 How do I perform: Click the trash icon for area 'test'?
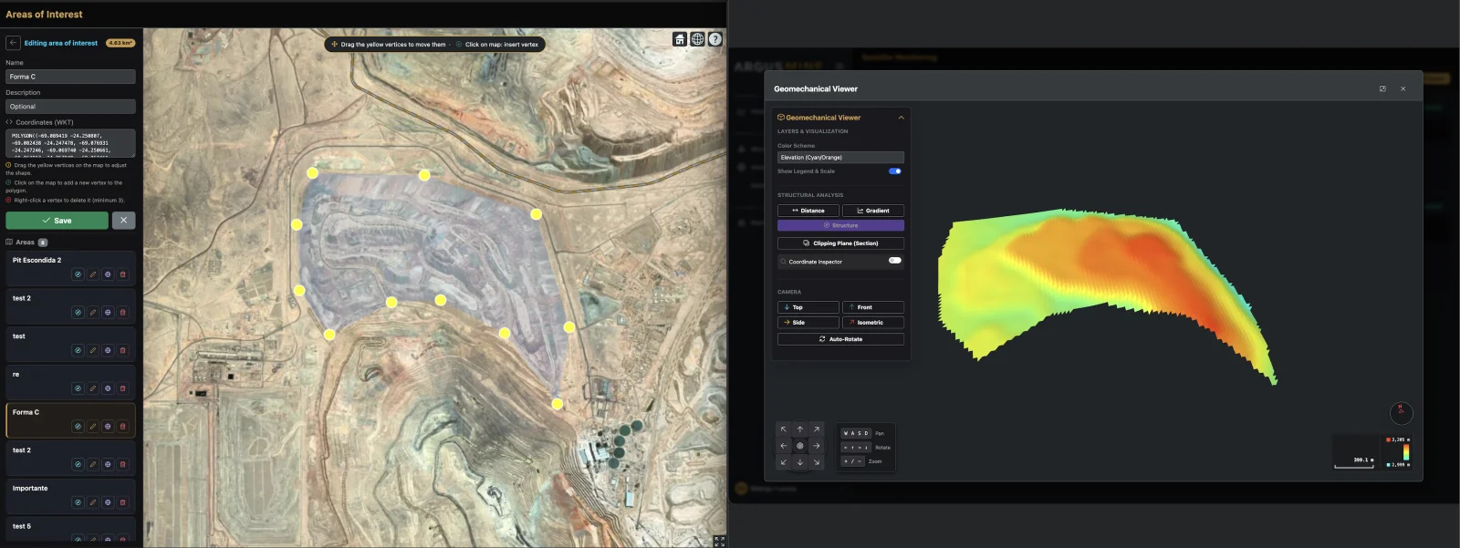[x=123, y=350]
